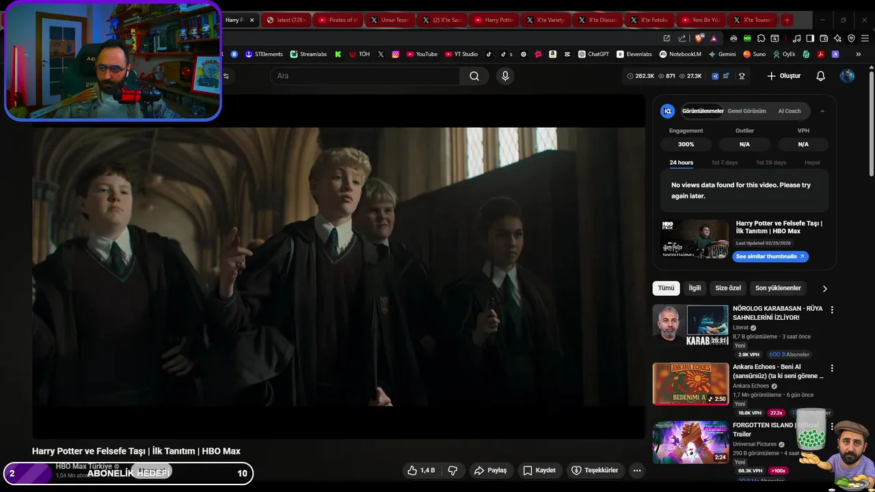Dislike the Harry Potter video
This screenshot has width=875, height=492.
(453, 470)
